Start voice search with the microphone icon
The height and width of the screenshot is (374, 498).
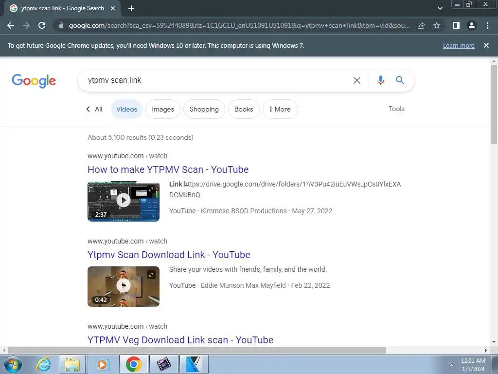pyautogui.click(x=380, y=80)
